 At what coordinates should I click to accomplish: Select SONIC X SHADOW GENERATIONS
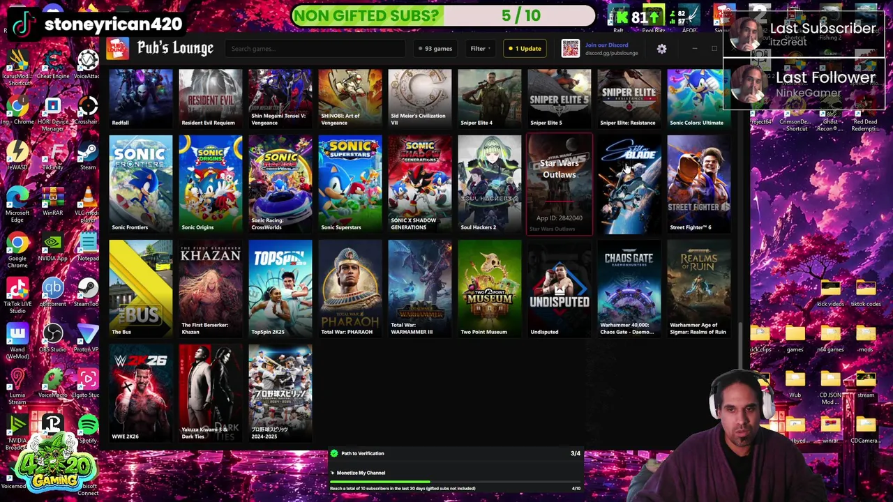pyautogui.click(x=419, y=184)
